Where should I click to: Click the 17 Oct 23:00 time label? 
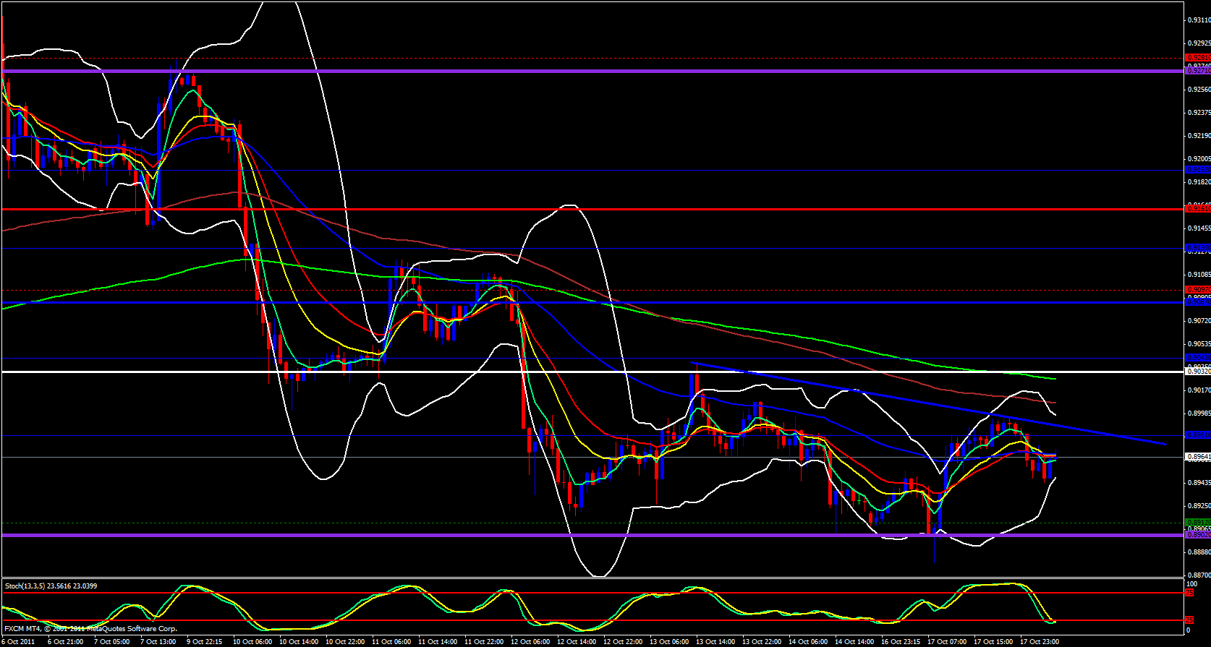click(1040, 642)
